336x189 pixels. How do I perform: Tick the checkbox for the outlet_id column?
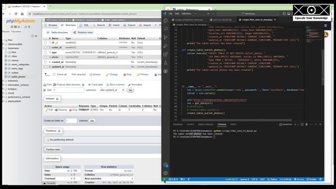point(46,47)
